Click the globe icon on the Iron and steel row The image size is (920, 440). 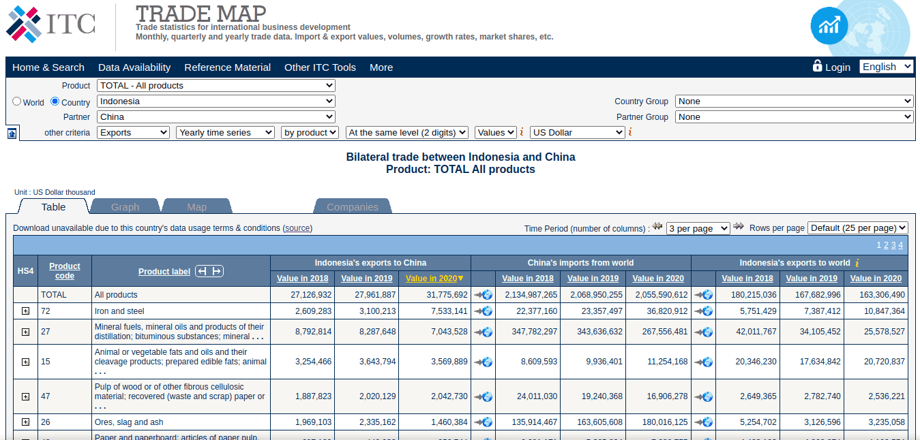click(x=483, y=311)
